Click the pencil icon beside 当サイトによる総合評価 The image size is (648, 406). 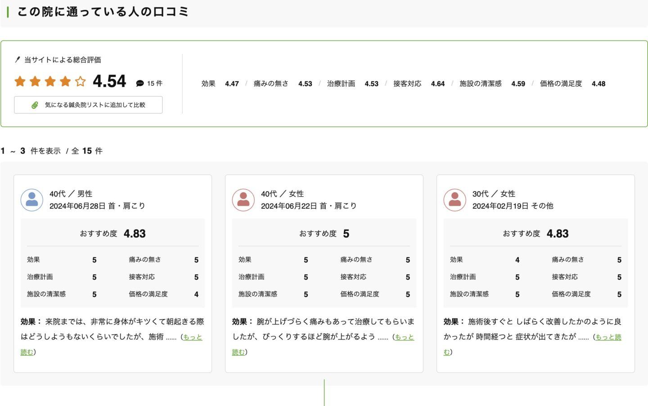[18, 59]
